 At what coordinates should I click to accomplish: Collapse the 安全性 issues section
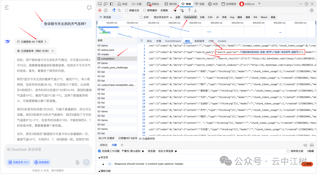tap(103, 157)
